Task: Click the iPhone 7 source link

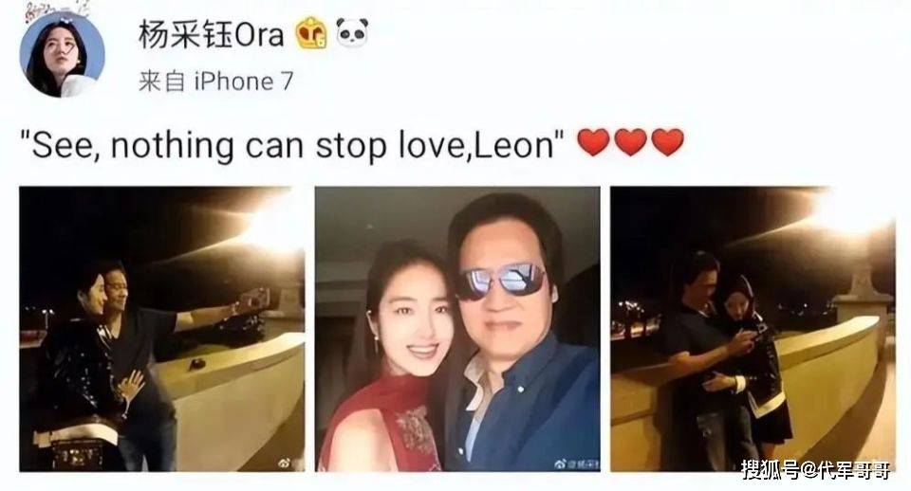Action: [x=244, y=82]
